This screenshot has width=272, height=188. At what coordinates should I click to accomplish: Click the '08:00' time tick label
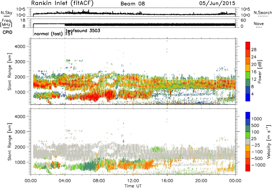(99, 181)
